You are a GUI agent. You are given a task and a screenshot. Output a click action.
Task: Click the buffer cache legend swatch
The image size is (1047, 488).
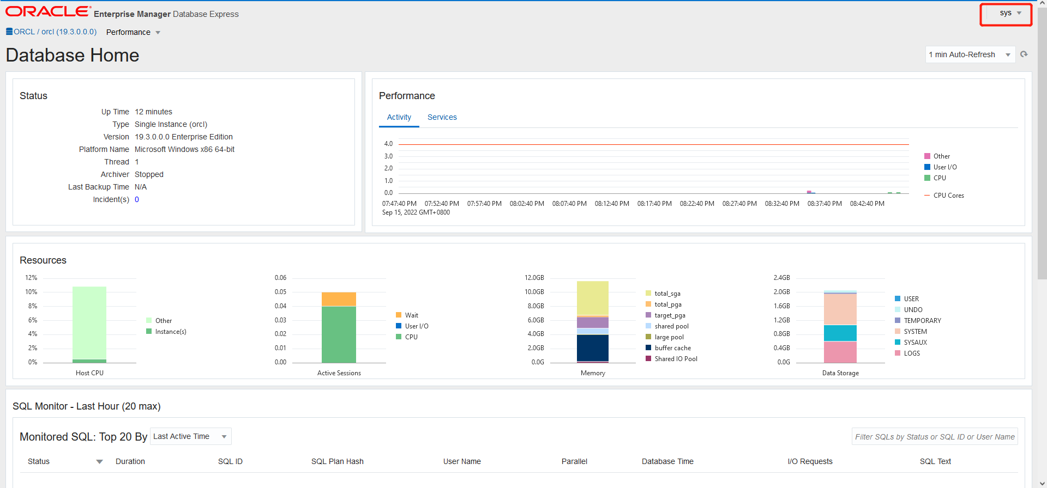[x=648, y=348]
